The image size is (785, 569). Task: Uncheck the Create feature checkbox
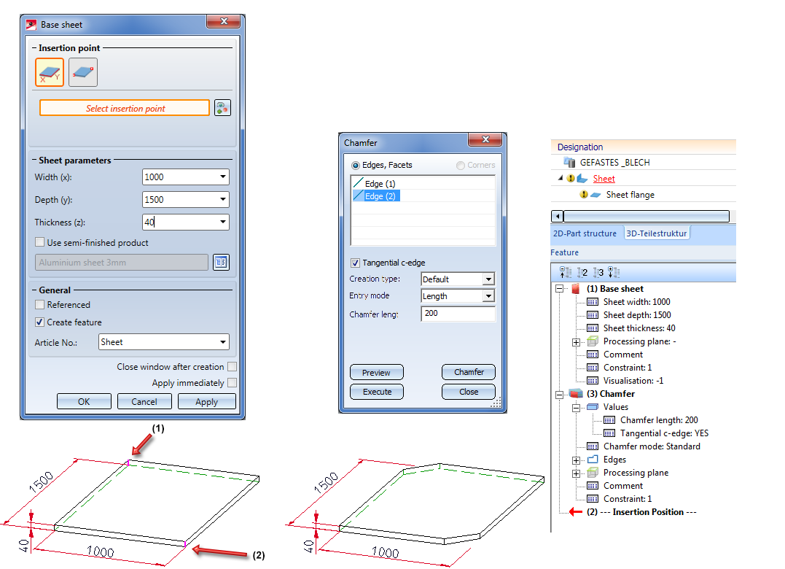coord(40,322)
